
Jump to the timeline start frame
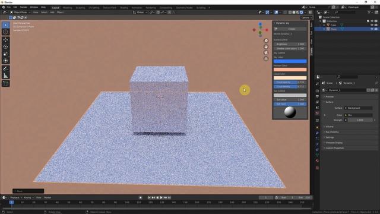tap(149, 197)
